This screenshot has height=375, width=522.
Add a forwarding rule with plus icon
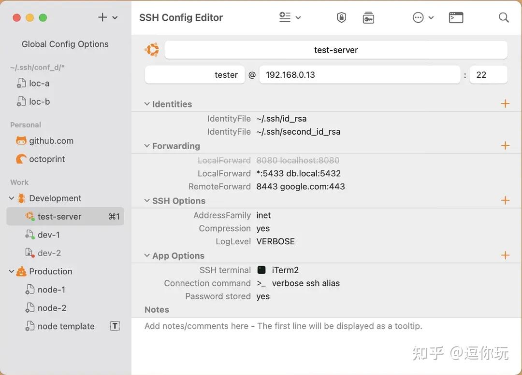[505, 146]
